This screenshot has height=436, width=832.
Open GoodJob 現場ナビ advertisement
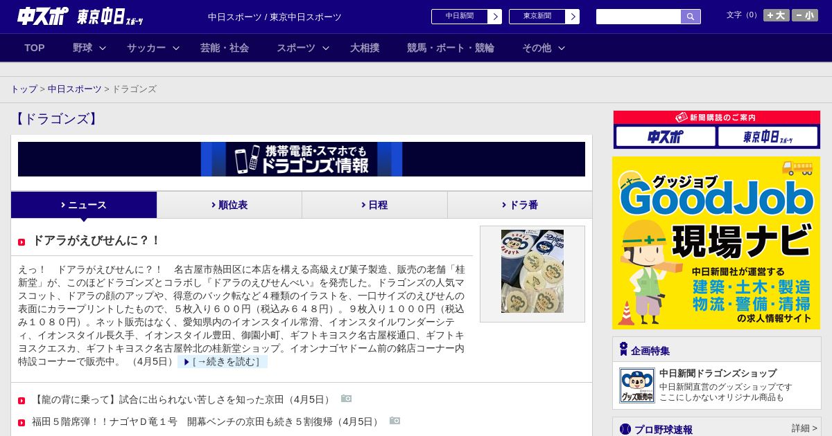(716, 243)
